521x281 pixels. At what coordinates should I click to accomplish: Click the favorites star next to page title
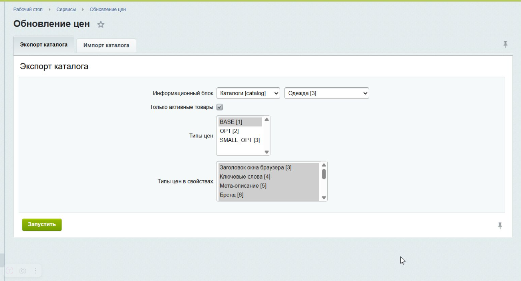pos(101,25)
